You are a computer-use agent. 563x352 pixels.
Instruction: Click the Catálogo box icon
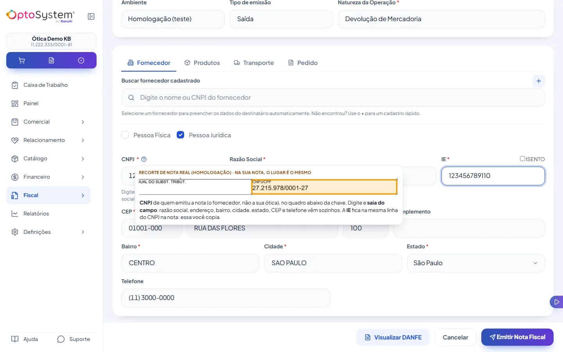click(15, 159)
